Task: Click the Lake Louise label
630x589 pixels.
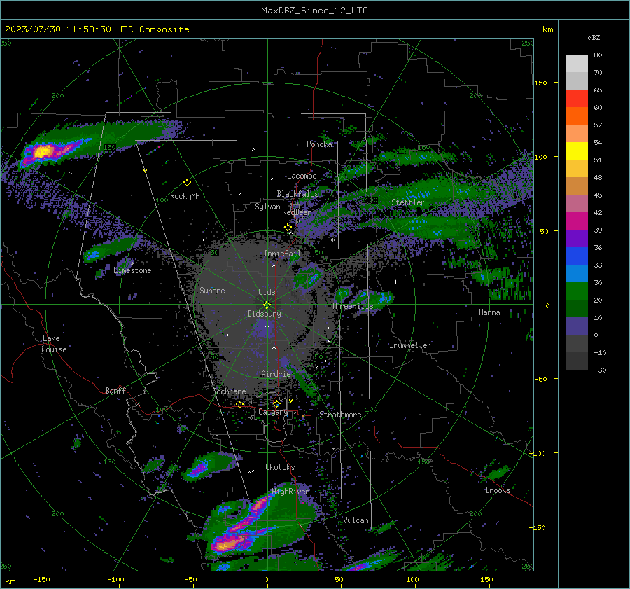Action: [54, 344]
